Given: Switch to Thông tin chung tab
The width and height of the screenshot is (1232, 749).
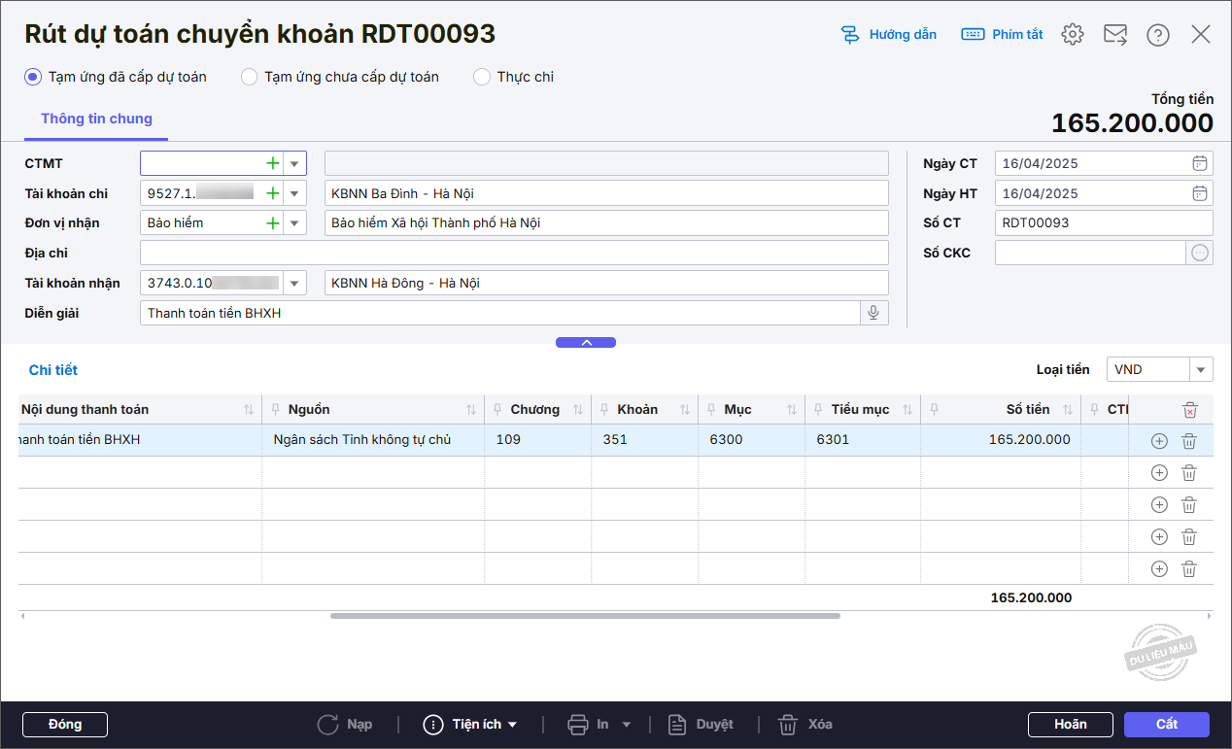Looking at the screenshot, I should coord(96,119).
